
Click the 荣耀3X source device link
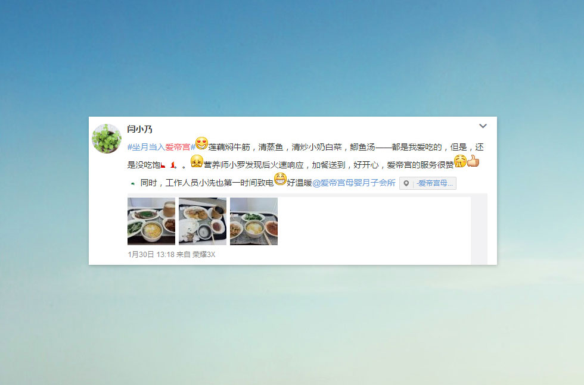click(x=204, y=255)
